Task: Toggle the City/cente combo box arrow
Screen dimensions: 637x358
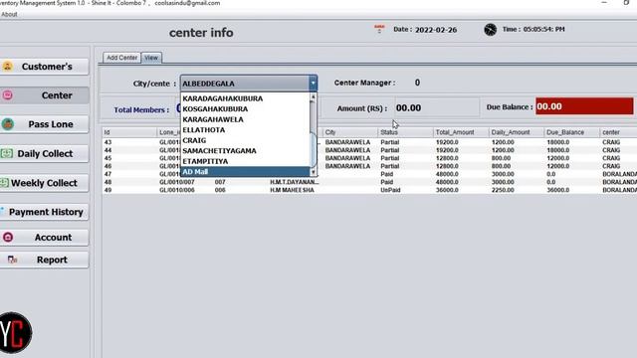Action: (x=313, y=84)
